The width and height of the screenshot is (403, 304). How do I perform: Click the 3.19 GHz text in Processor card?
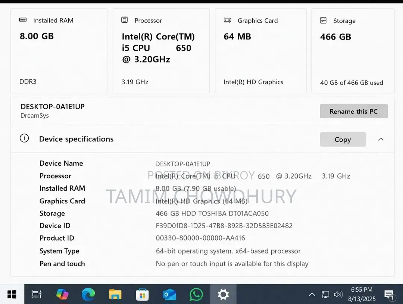coord(135,82)
